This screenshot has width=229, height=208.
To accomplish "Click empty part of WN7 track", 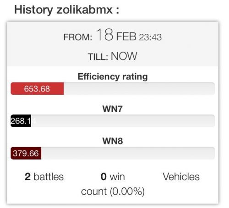I will point(123,121).
